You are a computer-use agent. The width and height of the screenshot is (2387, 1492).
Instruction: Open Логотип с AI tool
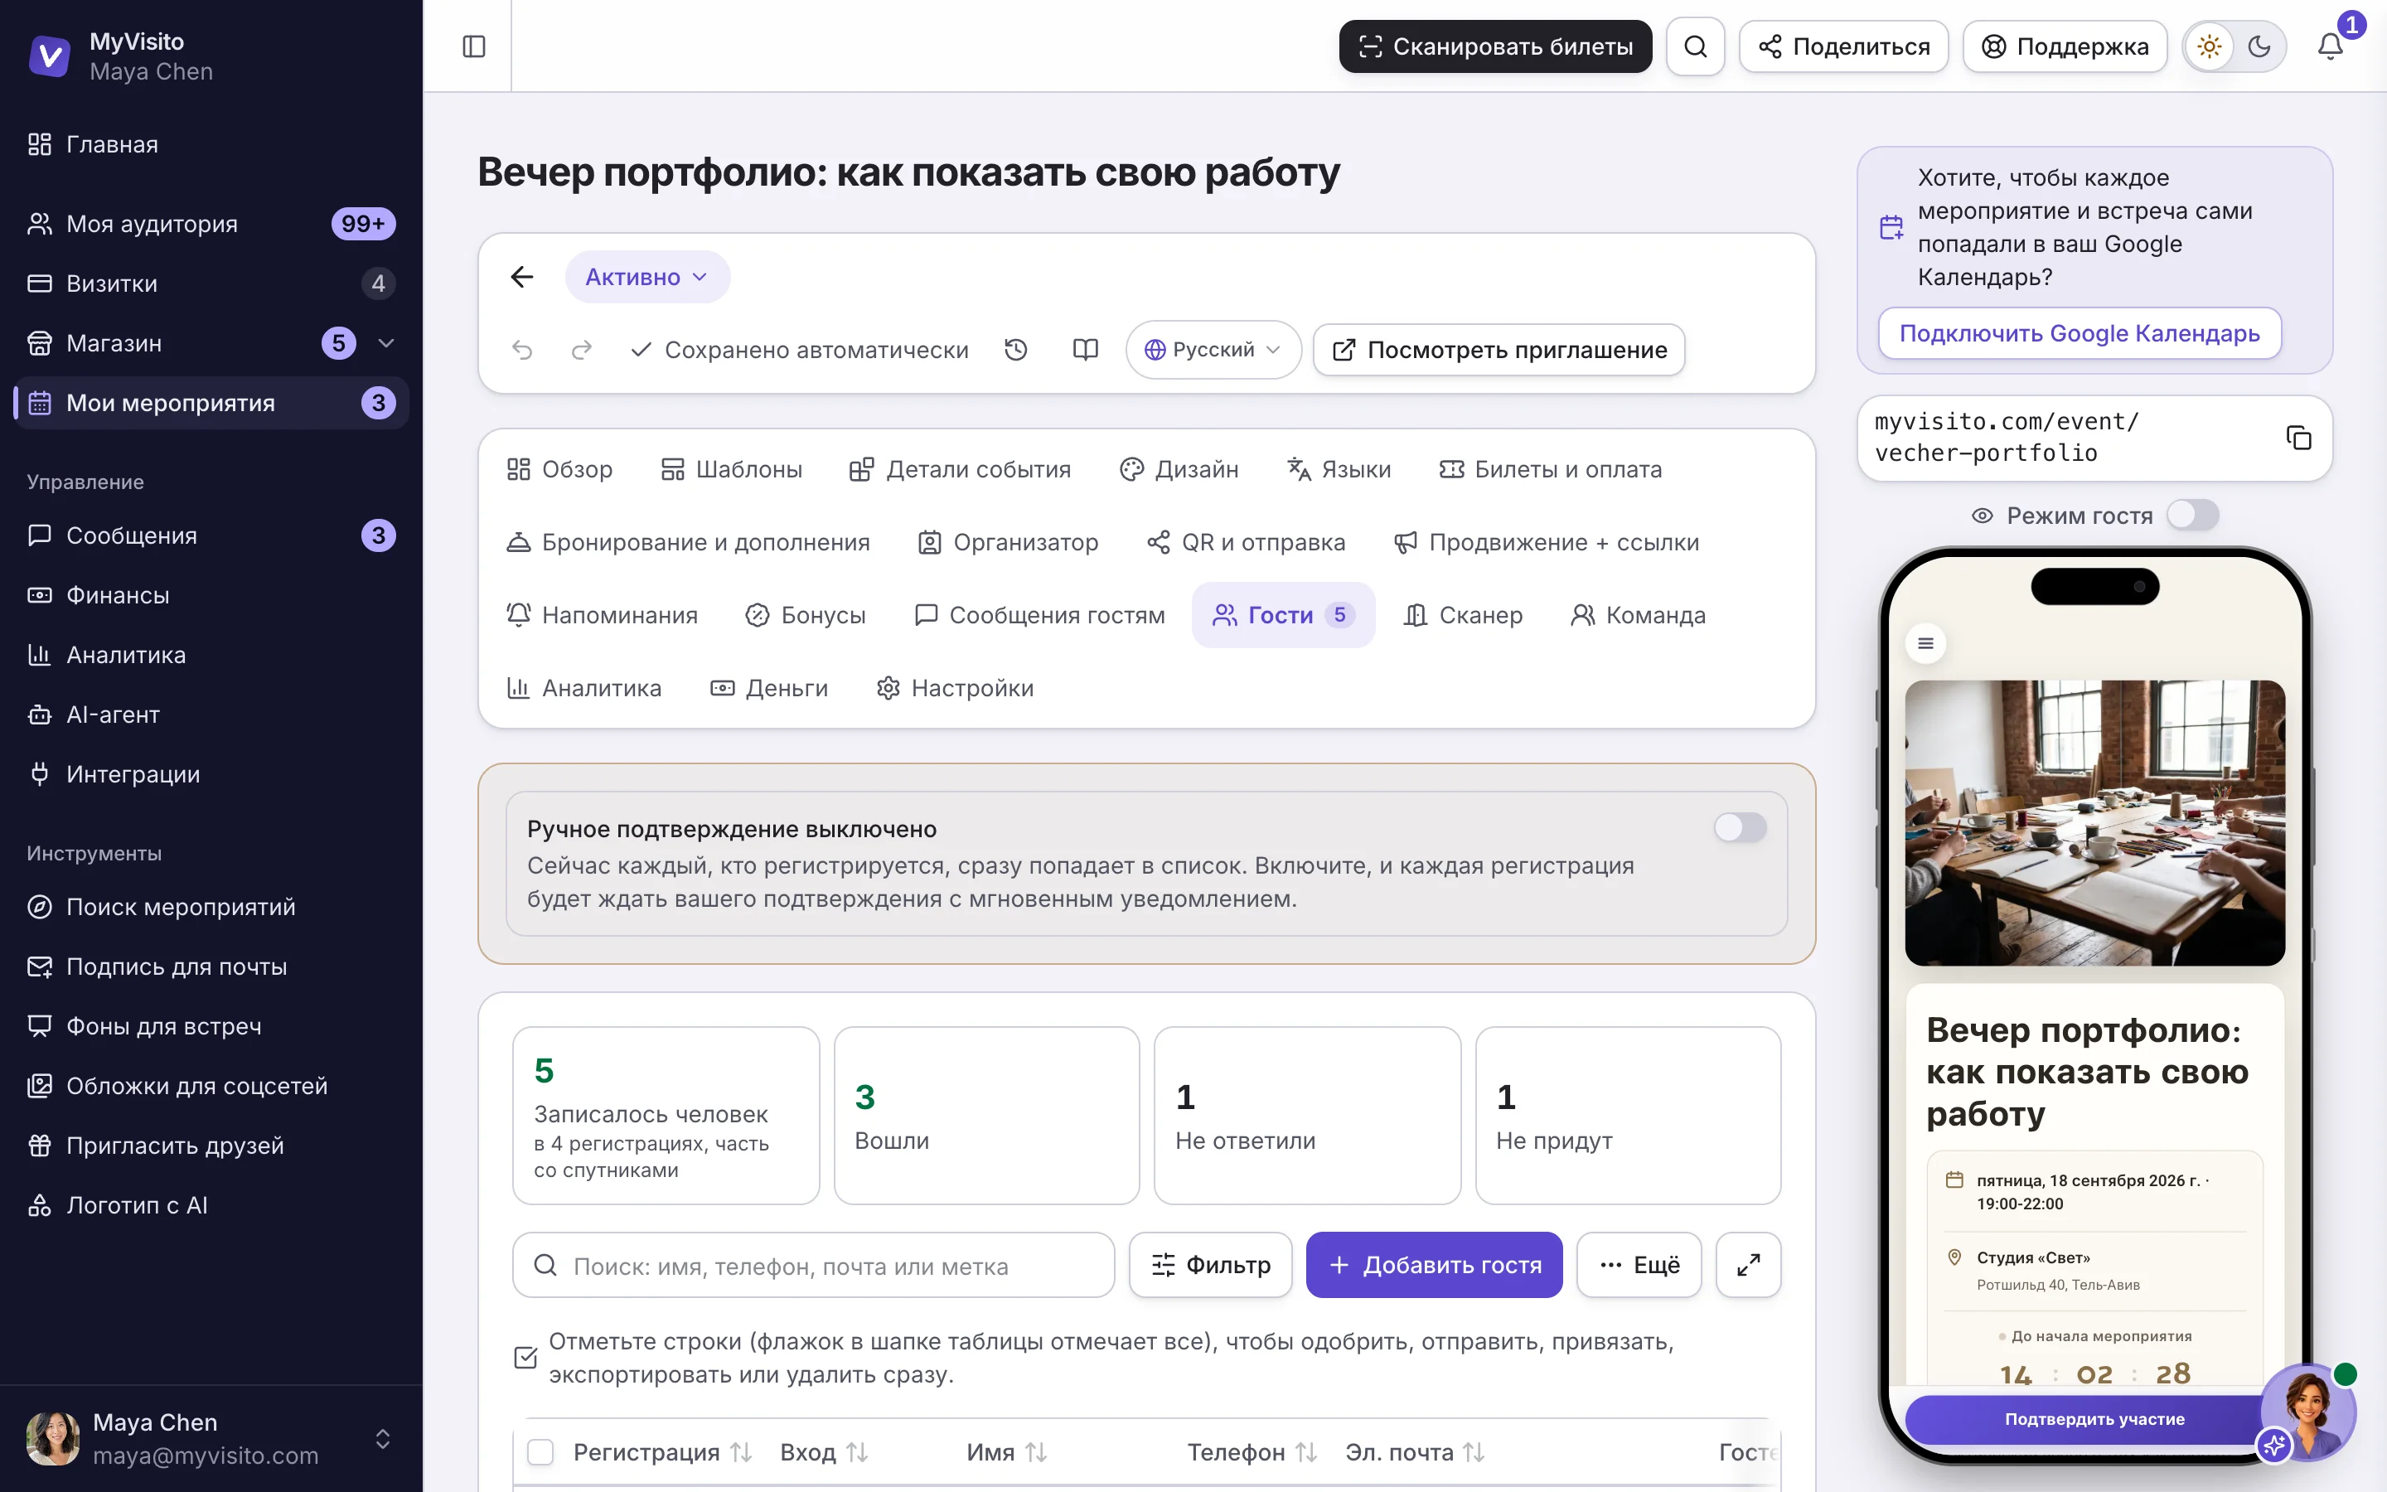tap(211, 1205)
